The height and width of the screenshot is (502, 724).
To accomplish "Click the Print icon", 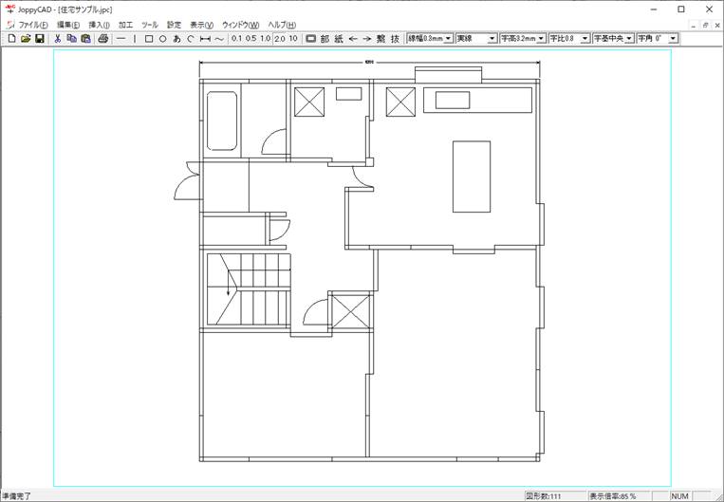I will click(x=103, y=39).
